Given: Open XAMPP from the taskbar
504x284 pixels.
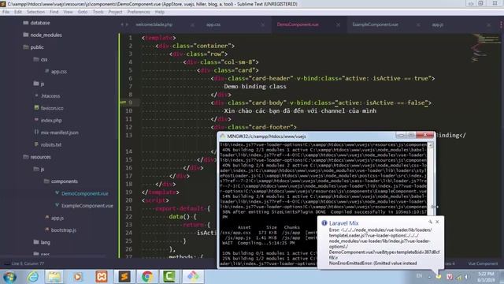Looking at the screenshot, I should [102, 277].
